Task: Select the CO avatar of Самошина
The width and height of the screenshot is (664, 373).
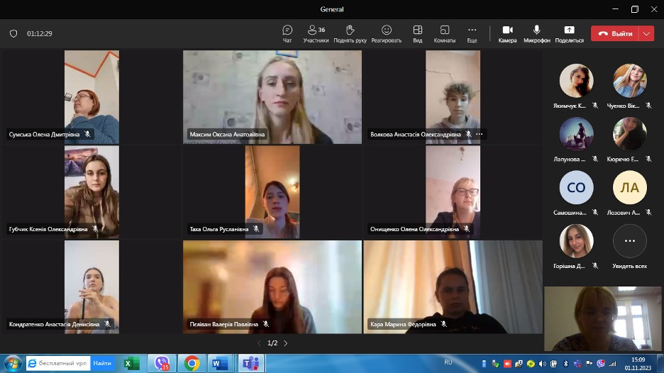Action: click(x=576, y=187)
